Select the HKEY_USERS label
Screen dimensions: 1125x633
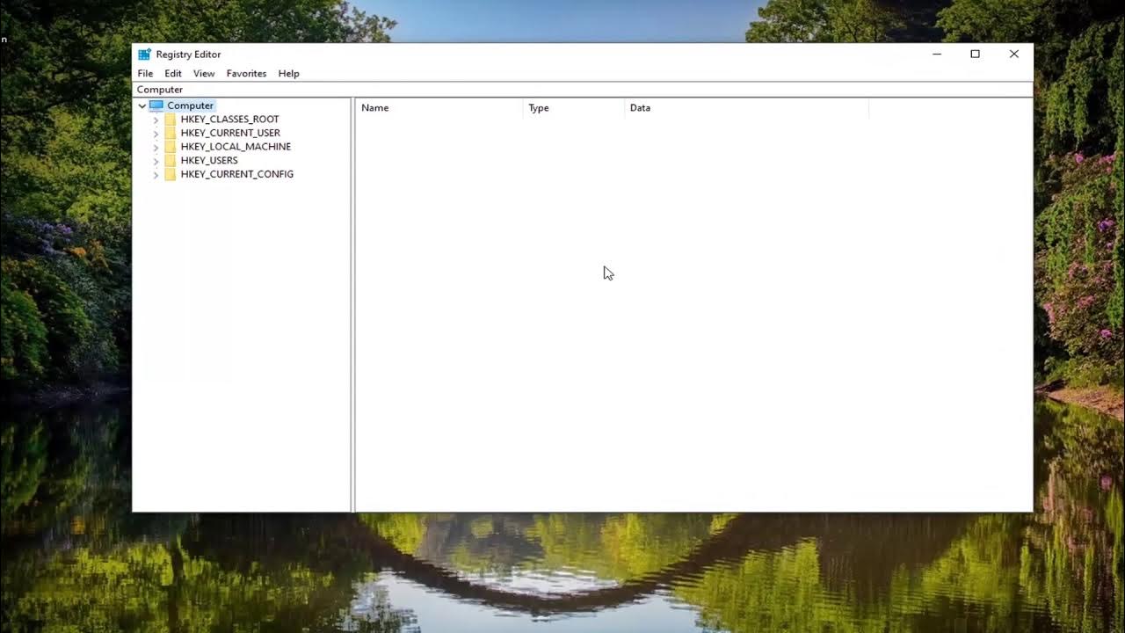209,161
